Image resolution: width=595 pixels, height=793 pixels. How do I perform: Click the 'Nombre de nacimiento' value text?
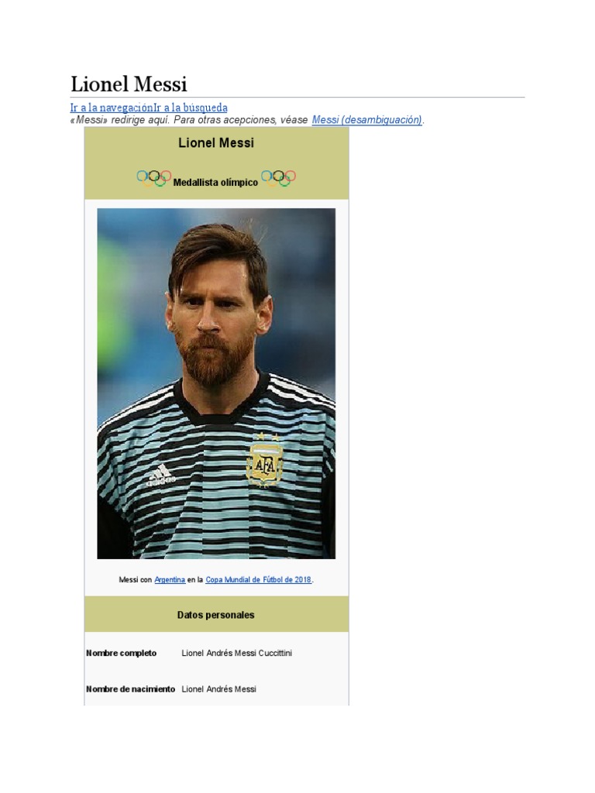[219, 688]
